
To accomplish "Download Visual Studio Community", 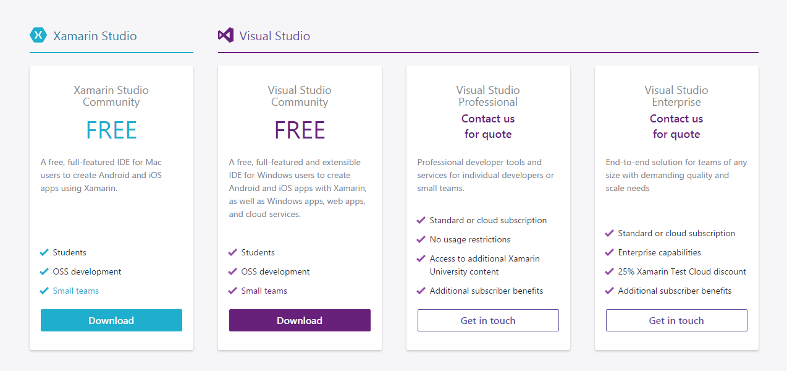I will coord(300,320).
